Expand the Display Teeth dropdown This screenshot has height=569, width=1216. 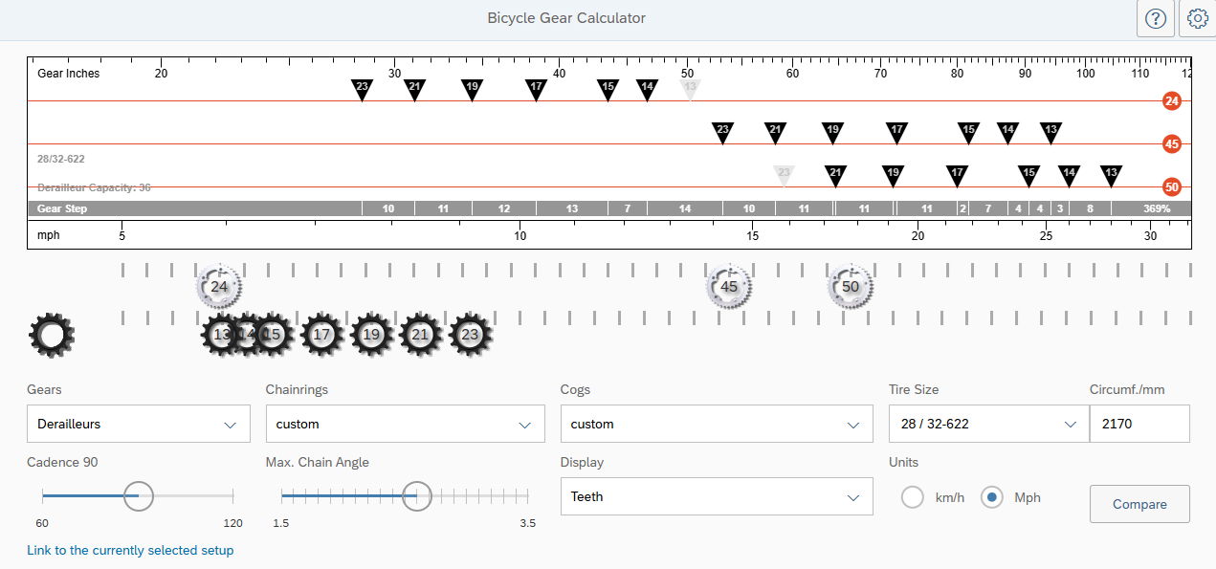click(x=717, y=496)
